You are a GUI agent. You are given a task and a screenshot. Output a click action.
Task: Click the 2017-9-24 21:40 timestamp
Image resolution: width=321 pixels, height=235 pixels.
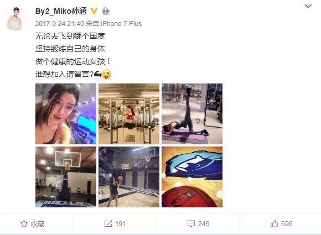point(59,24)
